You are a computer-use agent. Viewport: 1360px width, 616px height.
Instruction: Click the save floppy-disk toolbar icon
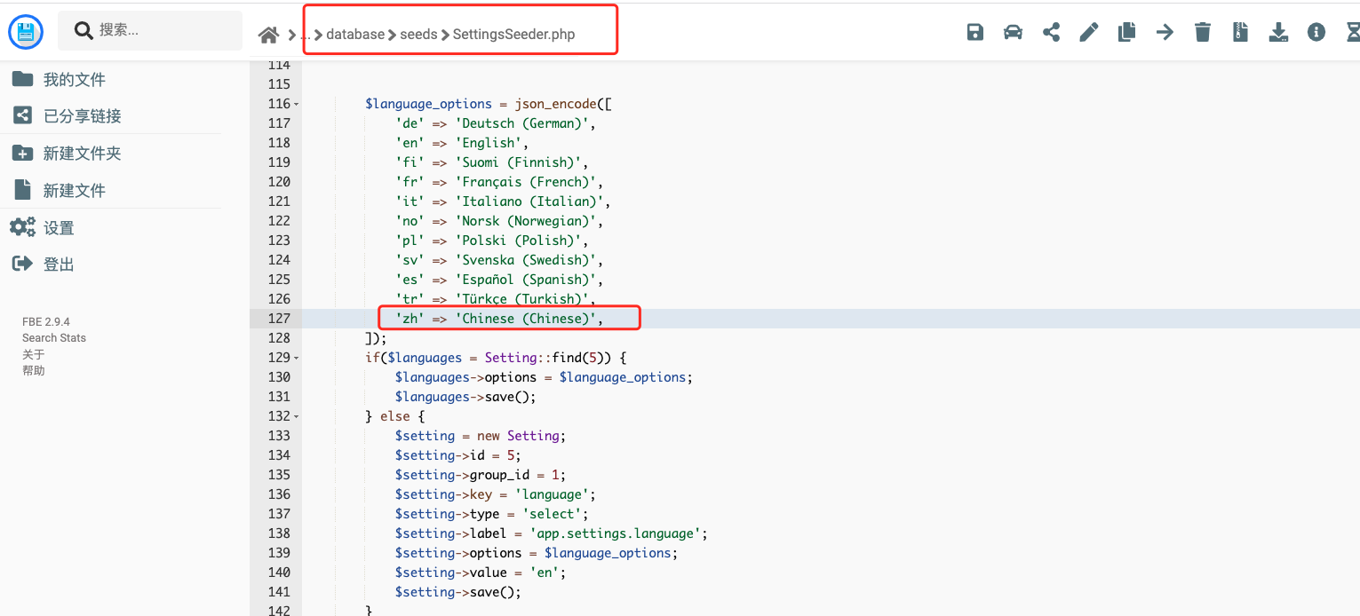974,33
